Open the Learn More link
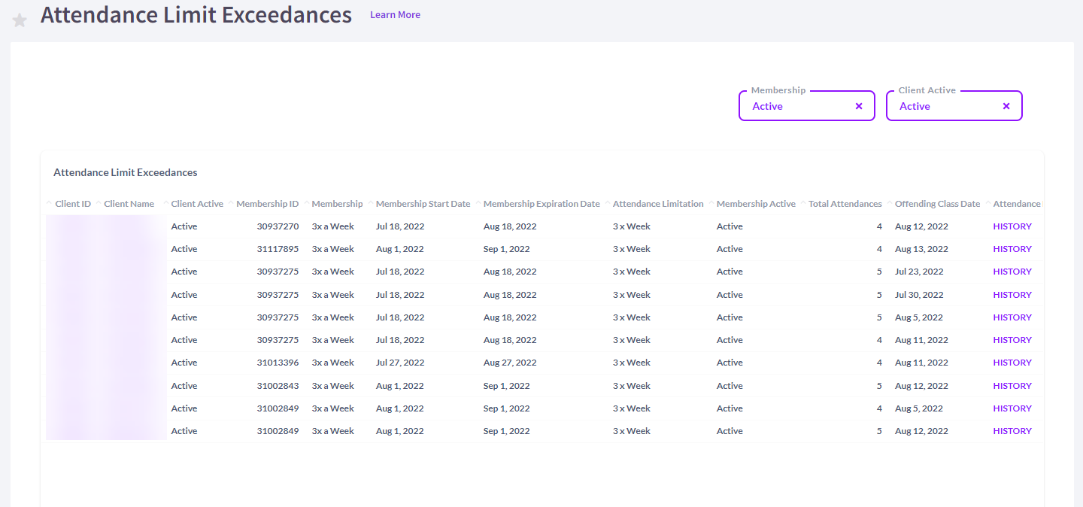1083x507 pixels. (395, 15)
